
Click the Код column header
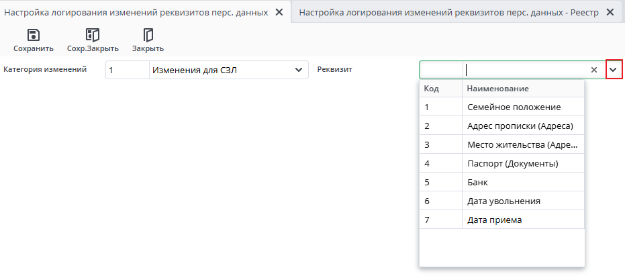pyautogui.click(x=441, y=89)
